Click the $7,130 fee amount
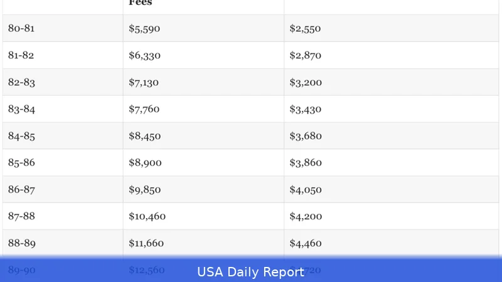 tap(144, 82)
